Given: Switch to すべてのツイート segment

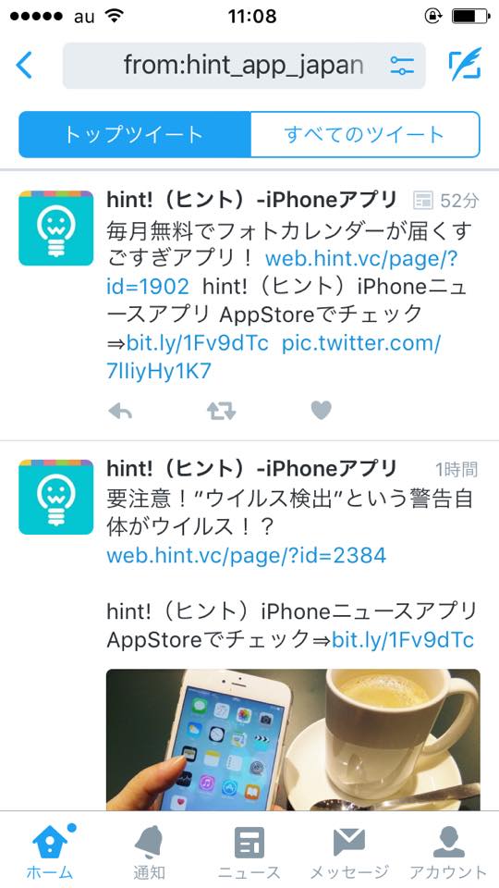Looking at the screenshot, I should 365,134.
